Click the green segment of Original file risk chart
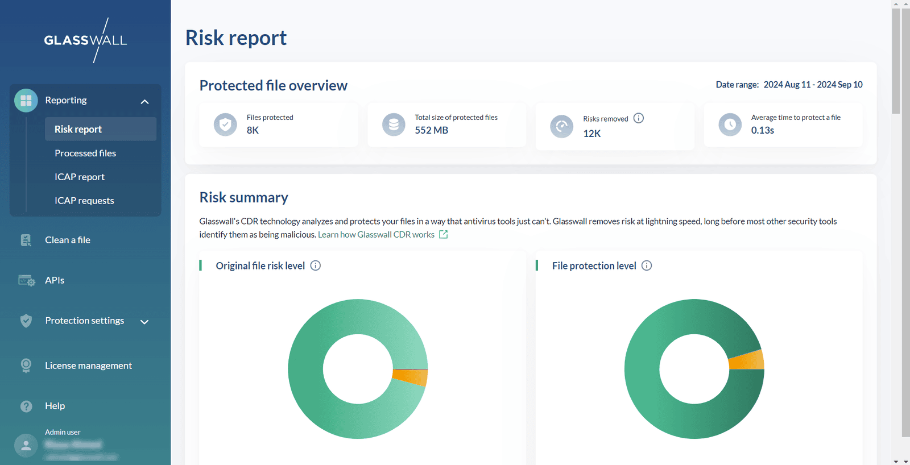Image resolution: width=910 pixels, height=465 pixels. 306,369
